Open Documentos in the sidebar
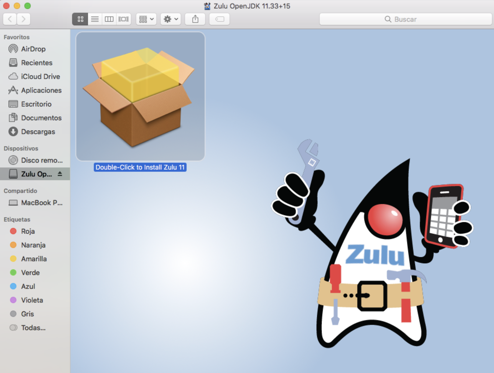This screenshot has height=373, width=494. tap(35, 118)
